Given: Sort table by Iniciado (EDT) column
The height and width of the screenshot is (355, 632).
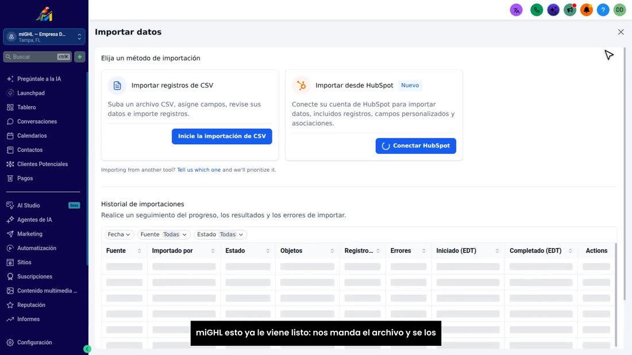Looking at the screenshot, I should pyautogui.click(x=497, y=250).
